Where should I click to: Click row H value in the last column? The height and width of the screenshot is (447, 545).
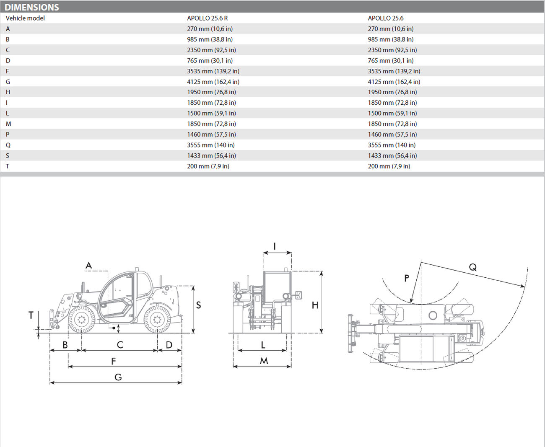point(392,92)
